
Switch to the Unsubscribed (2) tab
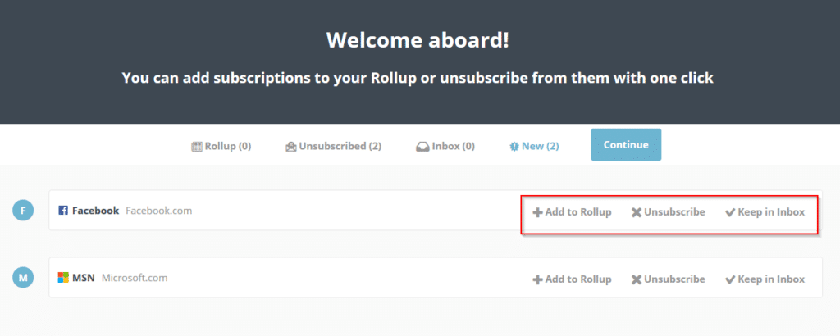[x=333, y=146]
